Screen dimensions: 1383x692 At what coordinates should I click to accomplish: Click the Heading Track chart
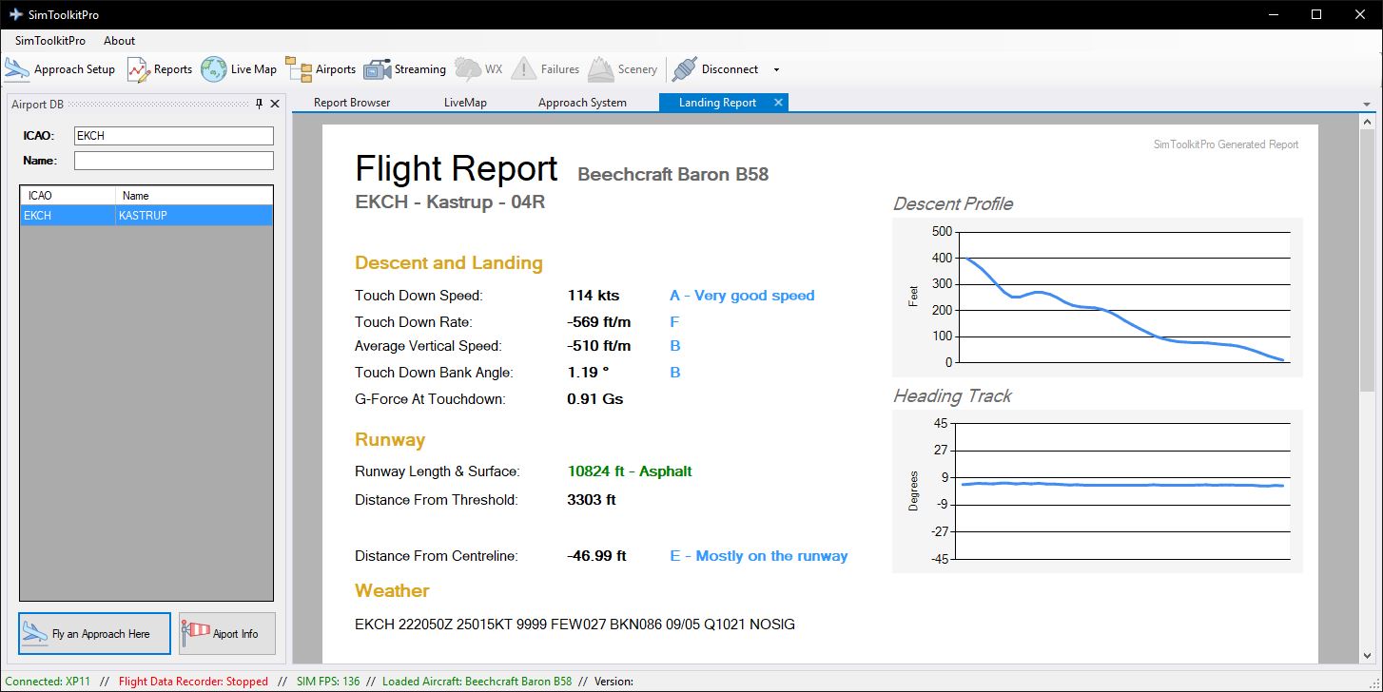click(1098, 490)
